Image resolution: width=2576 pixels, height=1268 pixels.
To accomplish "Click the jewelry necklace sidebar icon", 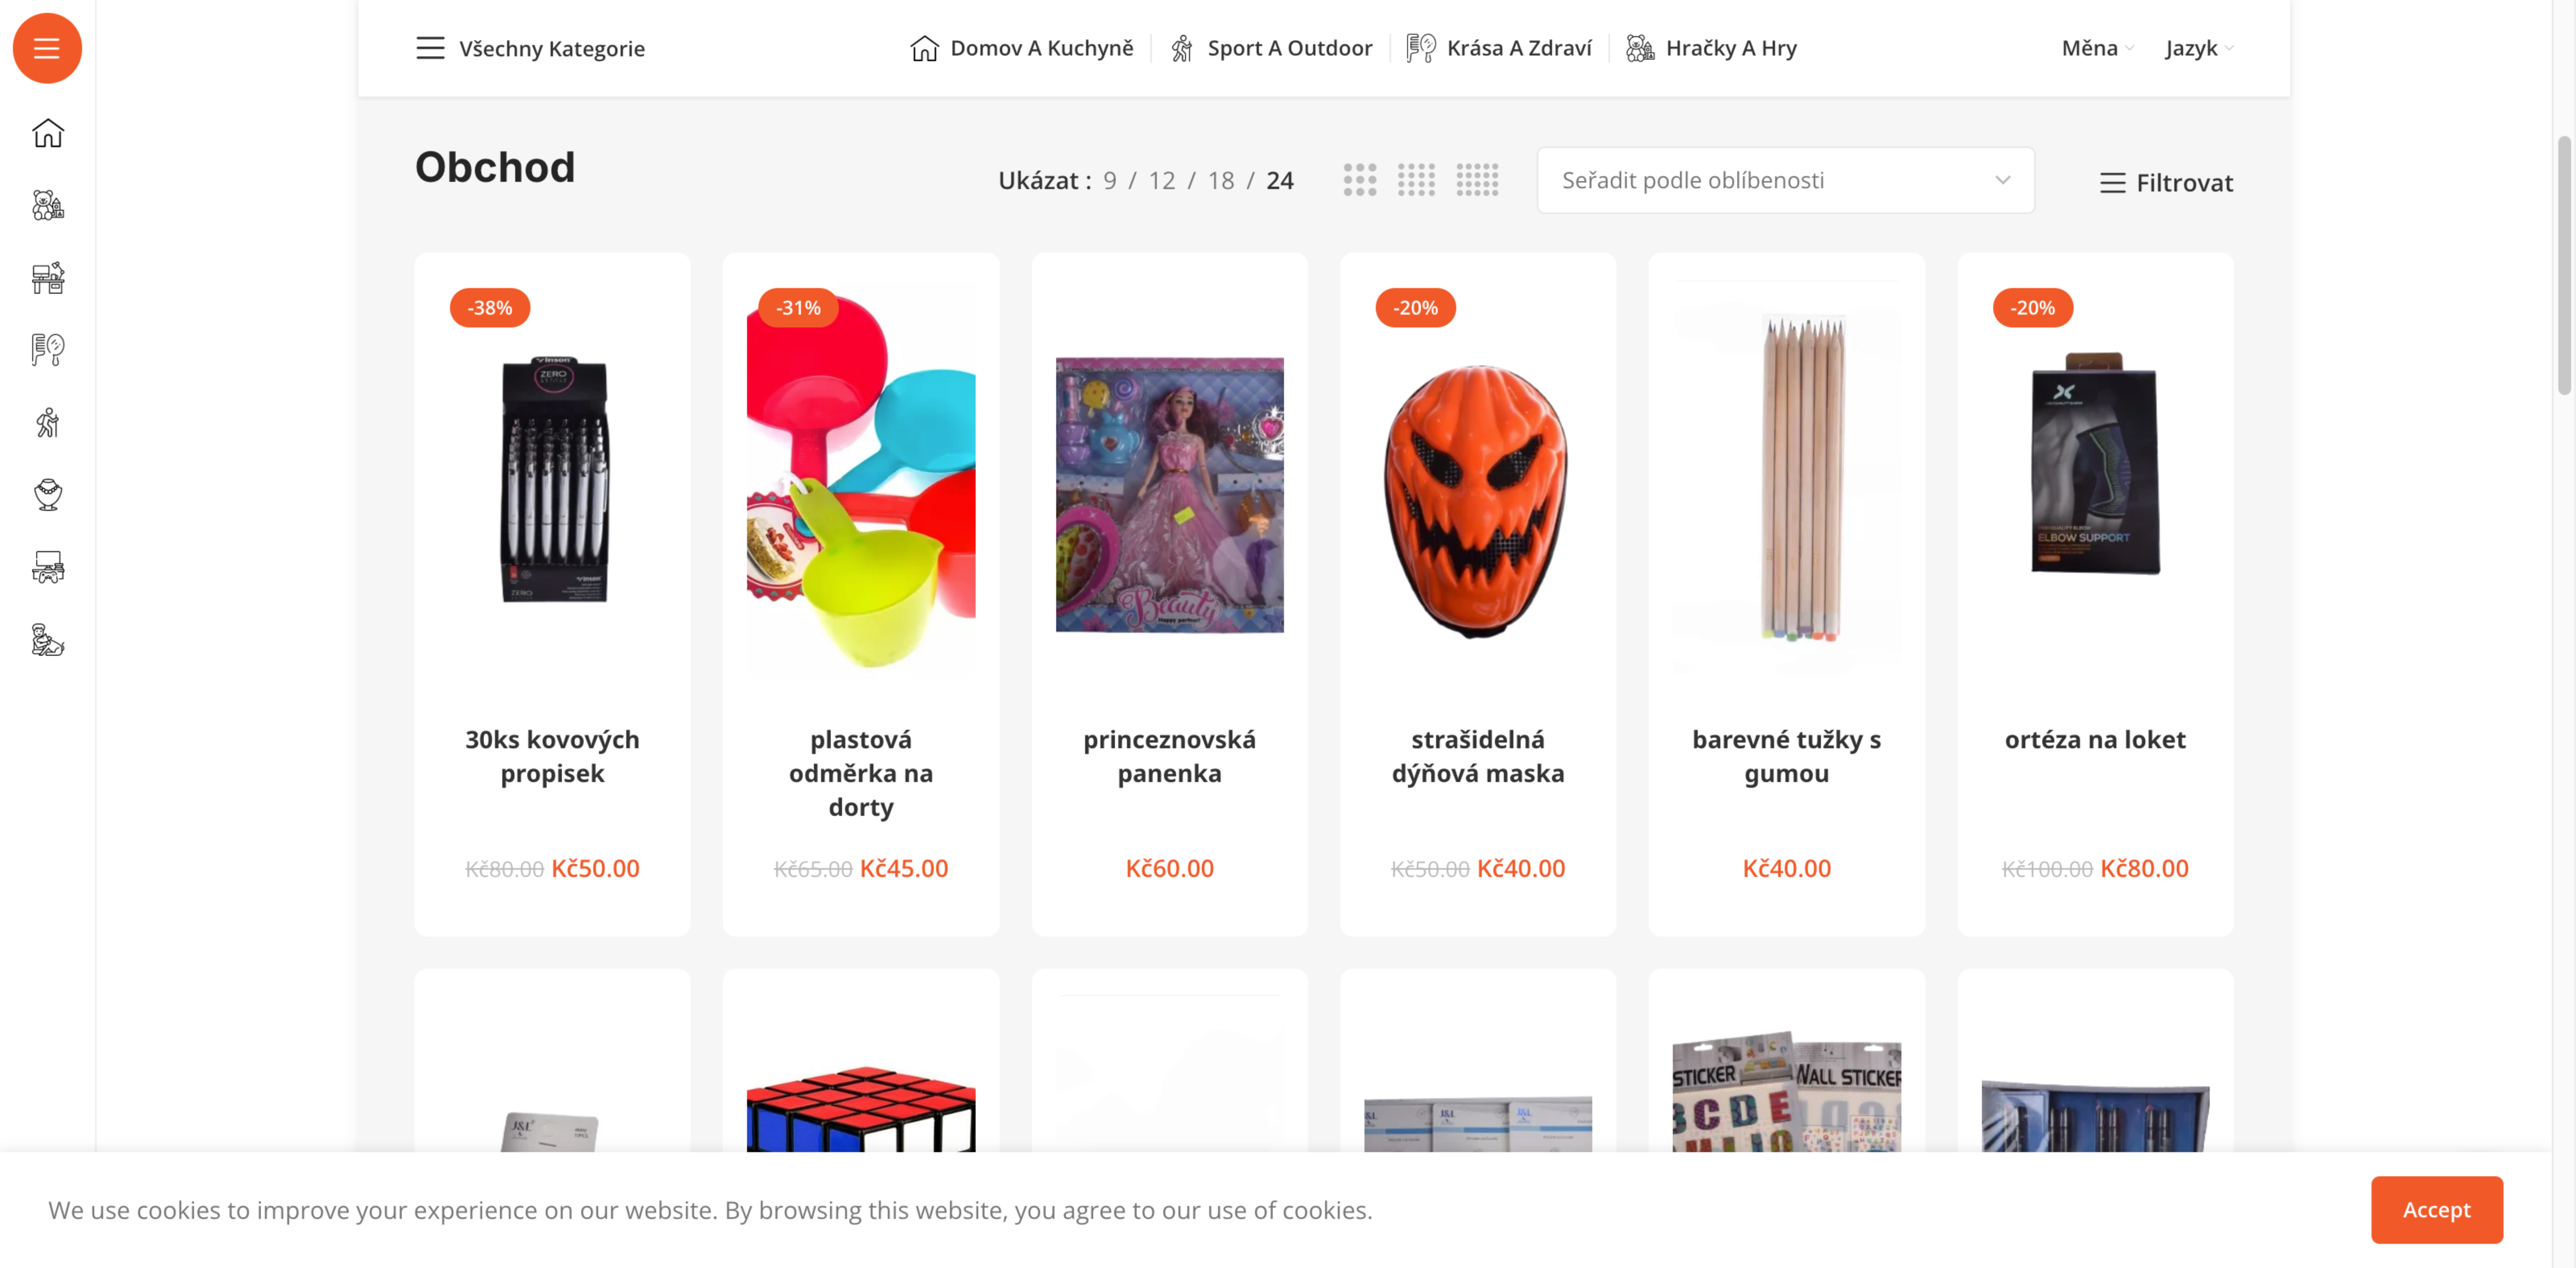I will [x=47, y=495].
